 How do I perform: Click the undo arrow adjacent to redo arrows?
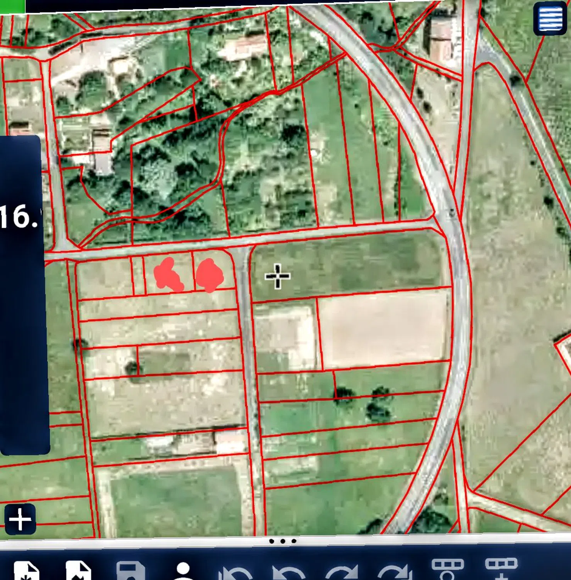[288, 573]
